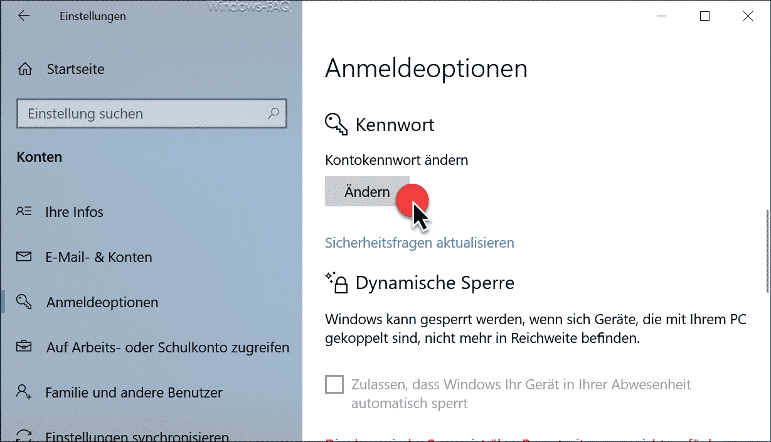This screenshot has height=442, width=771.
Task: Open Sicherheitsfragen aktualisieren link
Action: 420,243
